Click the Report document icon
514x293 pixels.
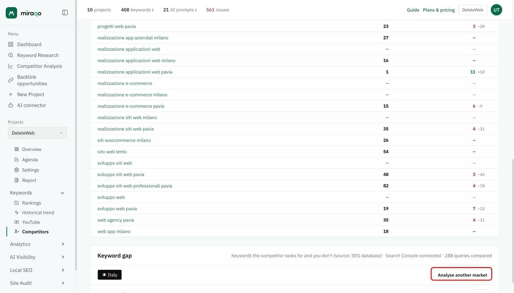(16, 180)
